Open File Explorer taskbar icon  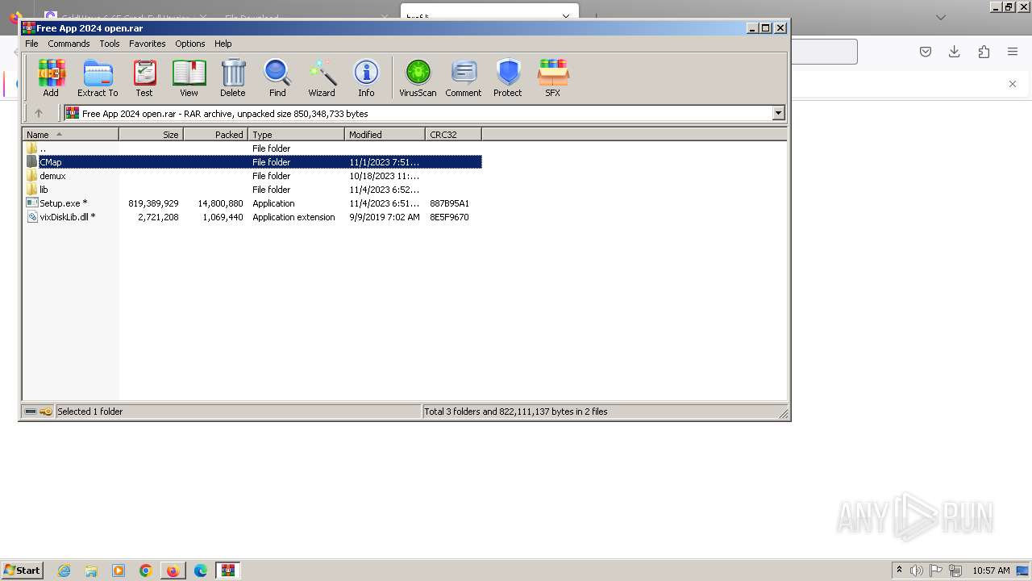[91, 571]
